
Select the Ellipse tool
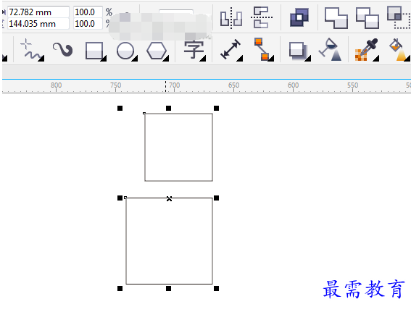pyautogui.click(x=127, y=51)
